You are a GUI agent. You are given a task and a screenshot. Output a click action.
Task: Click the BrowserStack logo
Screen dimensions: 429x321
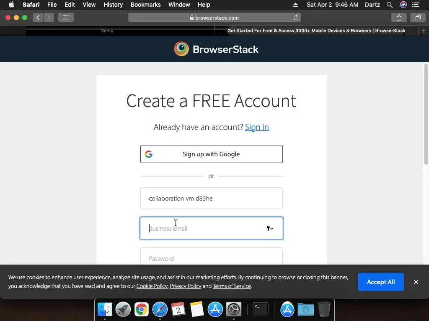(x=216, y=49)
